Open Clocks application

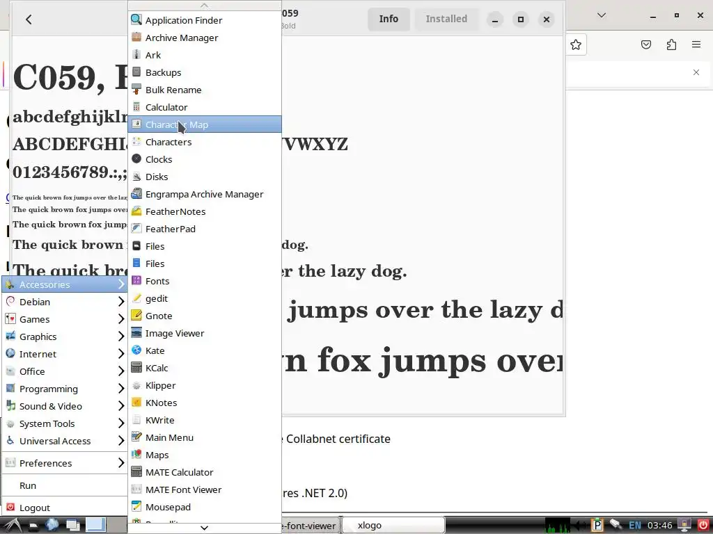(205, 159)
